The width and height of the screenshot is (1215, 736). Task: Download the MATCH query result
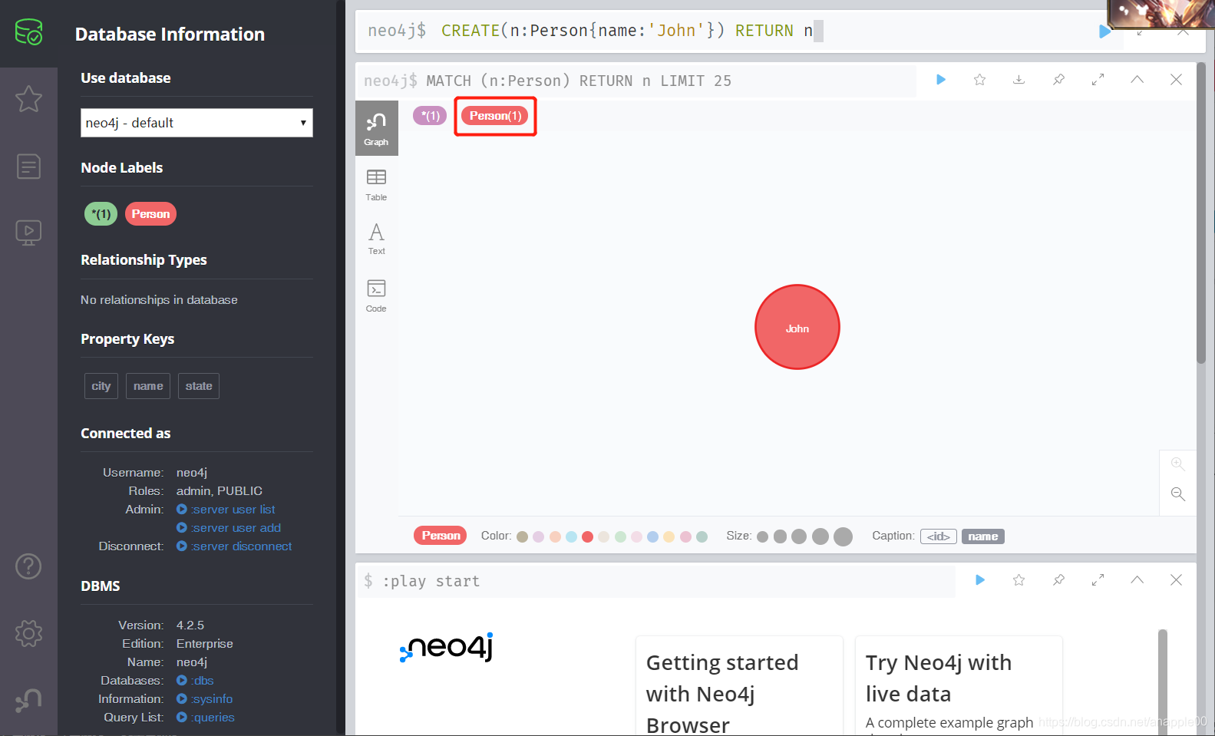coord(1019,80)
